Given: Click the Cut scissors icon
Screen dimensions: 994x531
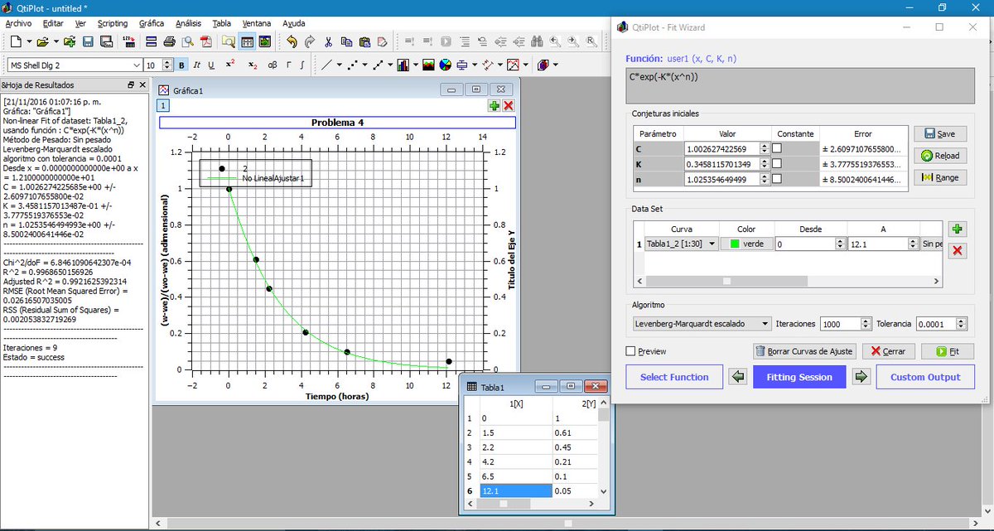Looking at the screenshot, I should (x=328, y=41).
